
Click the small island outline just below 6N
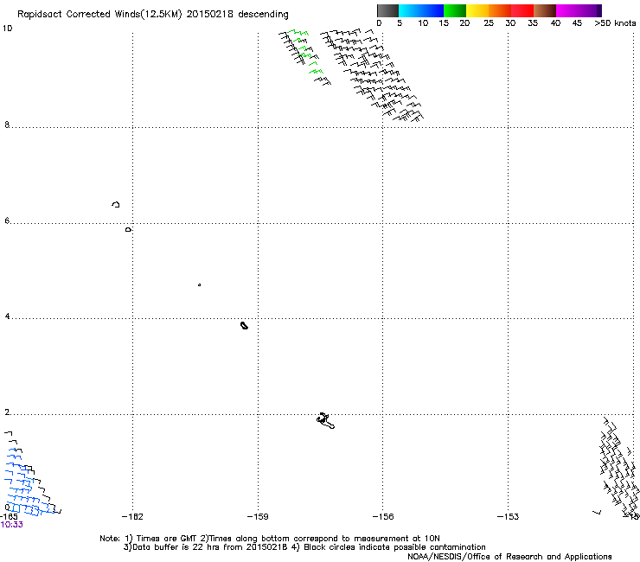click(x=128, y=230)
